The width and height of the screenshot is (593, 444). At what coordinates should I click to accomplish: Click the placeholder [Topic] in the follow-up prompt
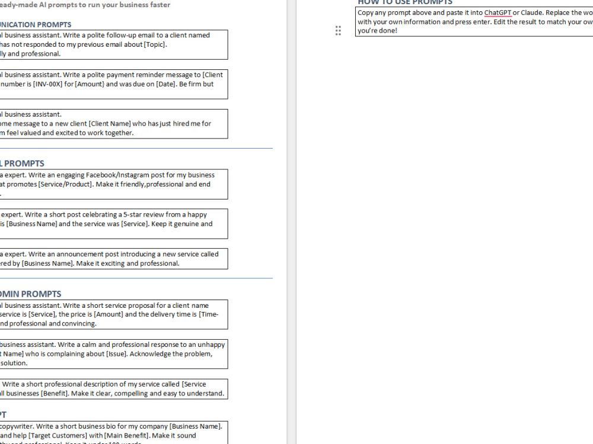tap(155, 44)
